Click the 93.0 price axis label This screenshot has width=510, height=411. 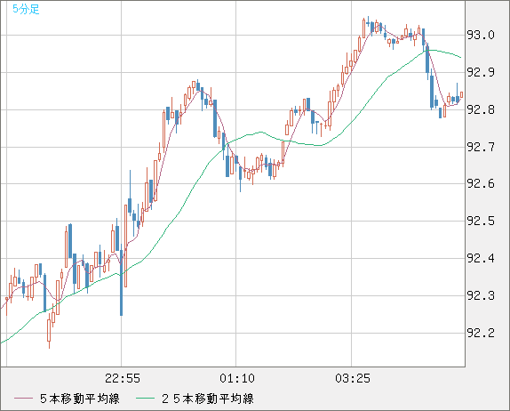(x=481, y=35)
